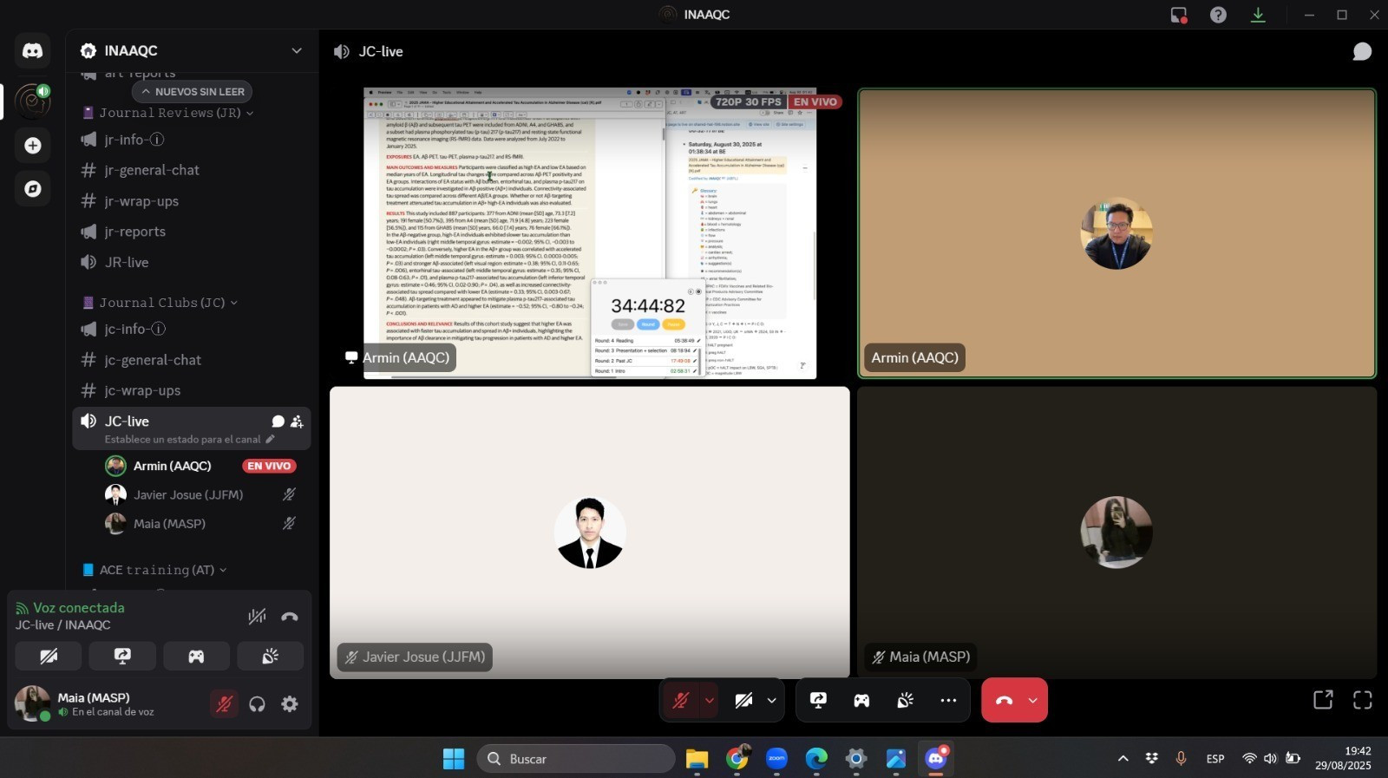The image size is (1388, 778).
Task: Toggle deafen headphones in user panel
Action: pyautogui.click(x=257, y=704)
